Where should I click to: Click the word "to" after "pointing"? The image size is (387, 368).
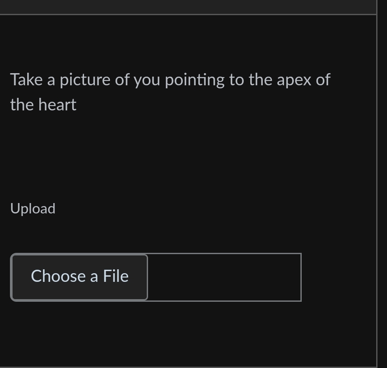pyautogui.click(x=236, y=80)
